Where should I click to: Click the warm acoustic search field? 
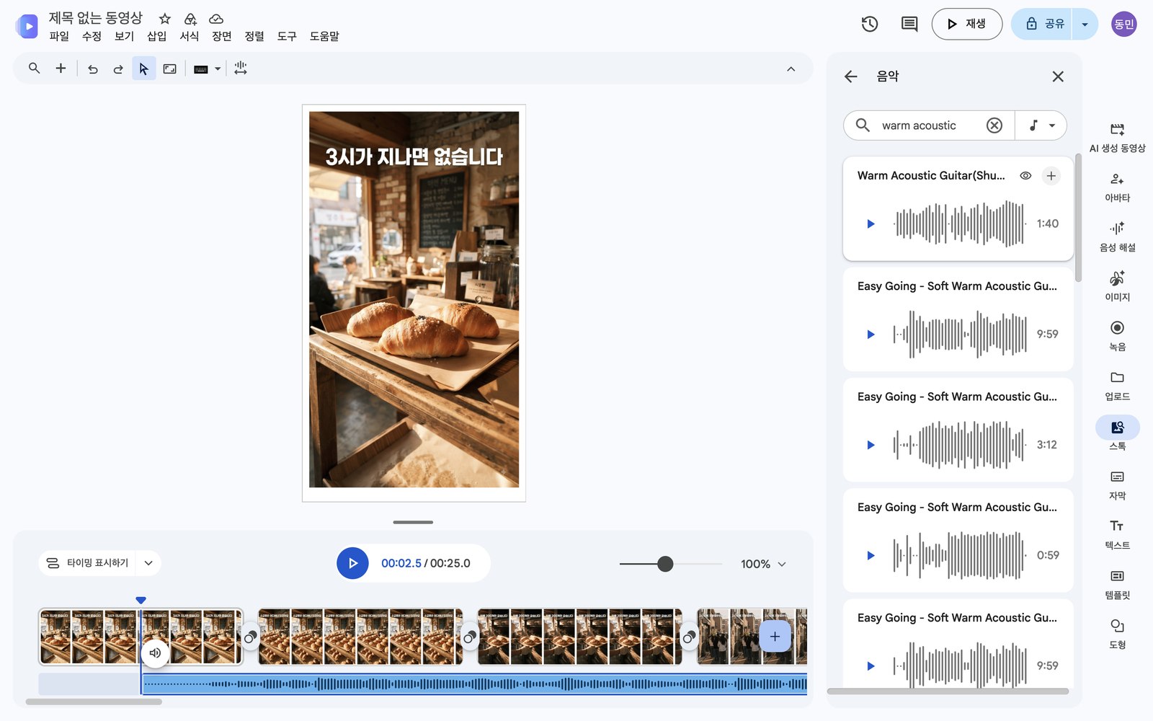(x=929, y=125)
